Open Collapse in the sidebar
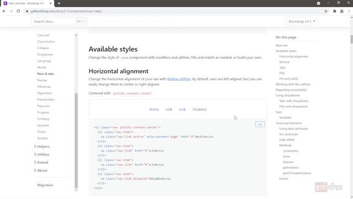The height and width of the screenshot is (199, 353). [43, 48]
